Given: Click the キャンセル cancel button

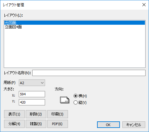Looking at the screenshot, I should (134, 125).
